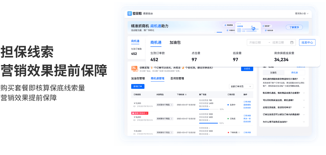Screen dimensions: 326x155
Task: Click the 100% progress bar
Action: point(209,123)
